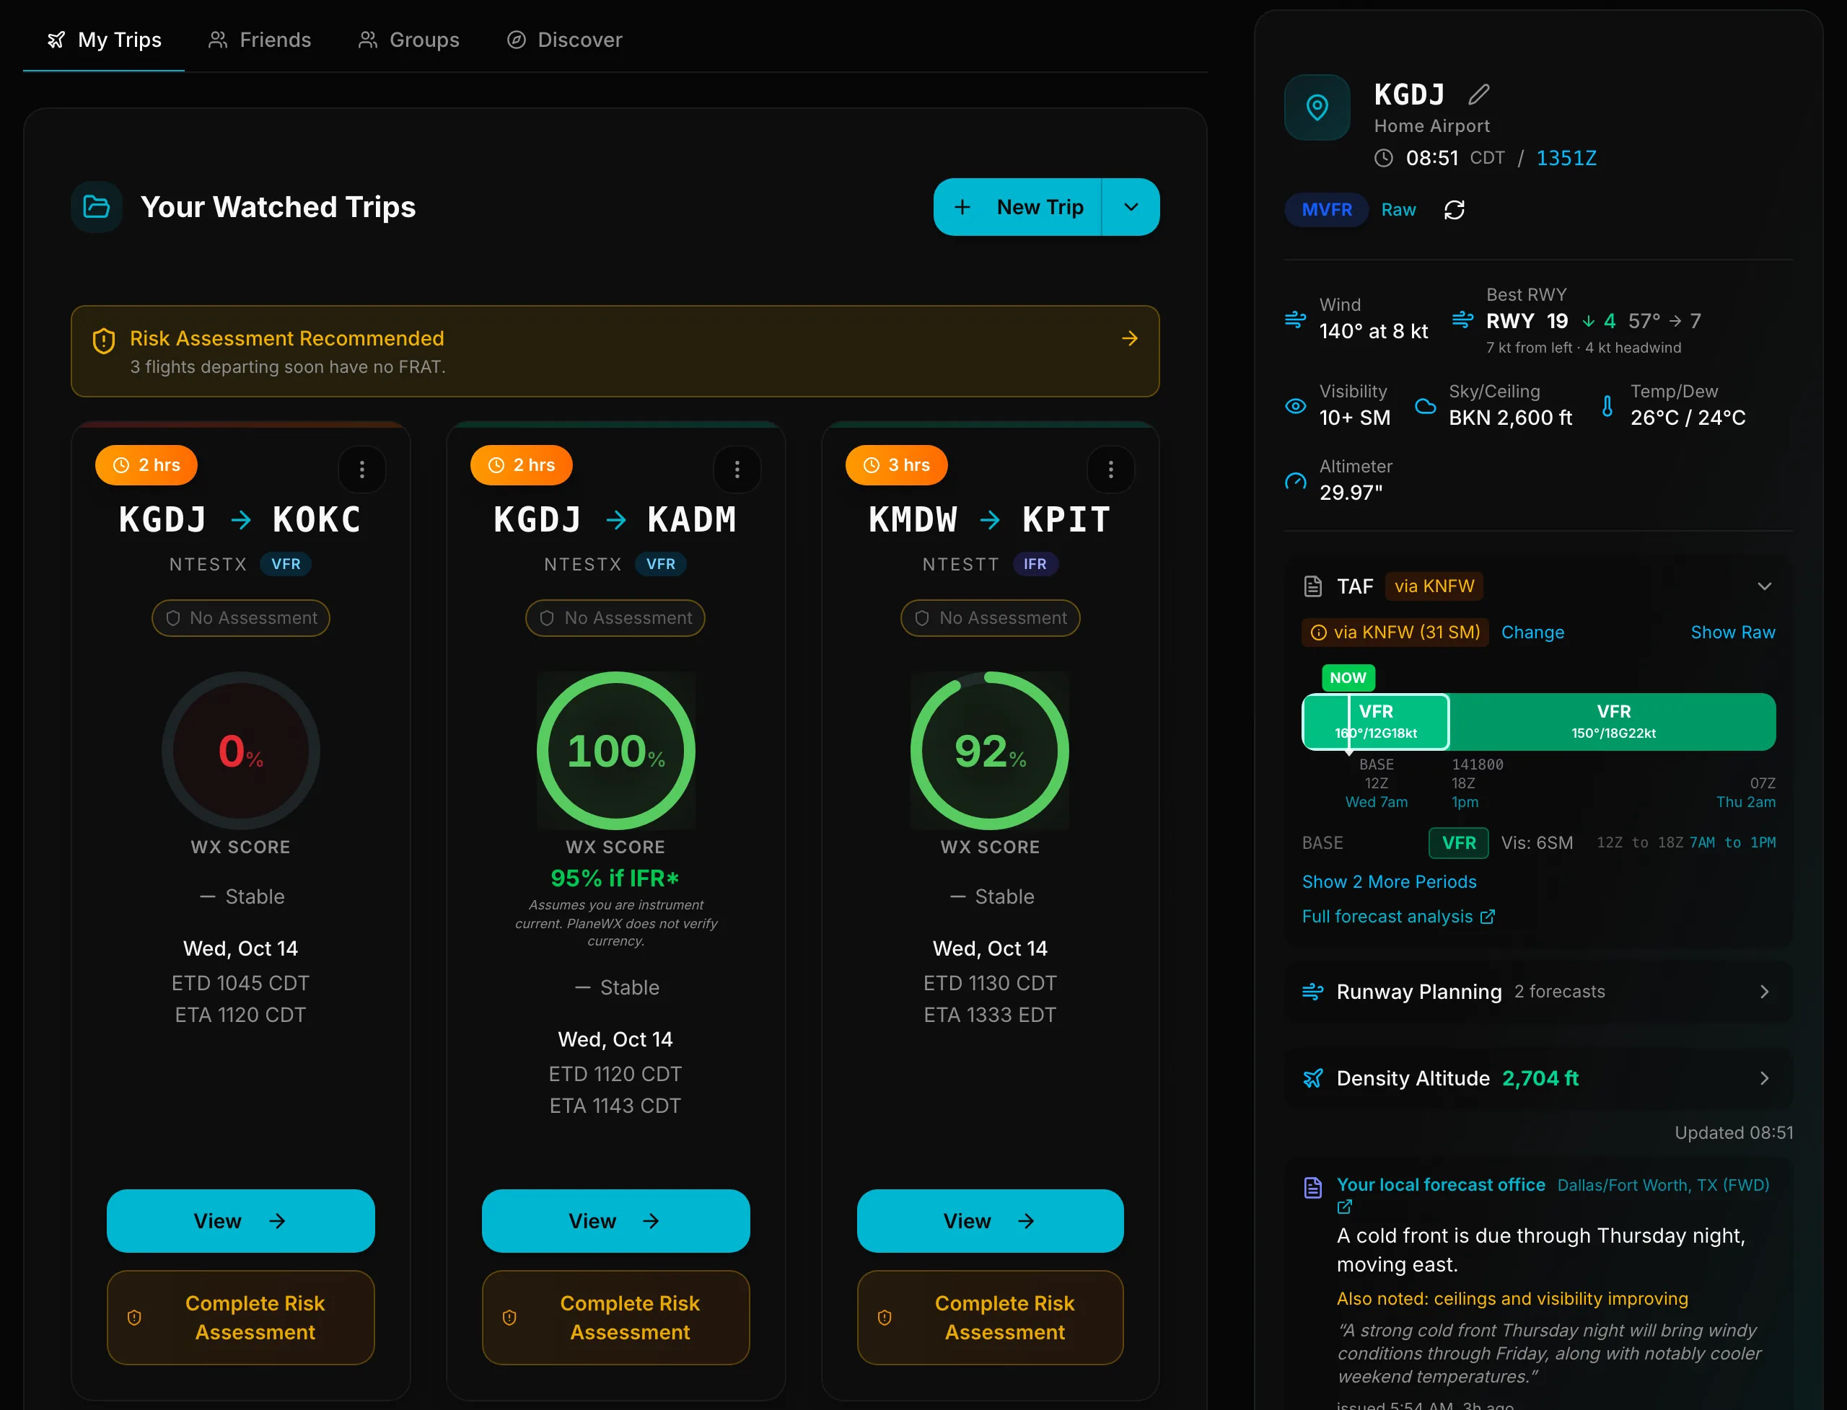Open the KGDJ → KADM card three-dot menu

pyautogui.click(x=737, y=470)
